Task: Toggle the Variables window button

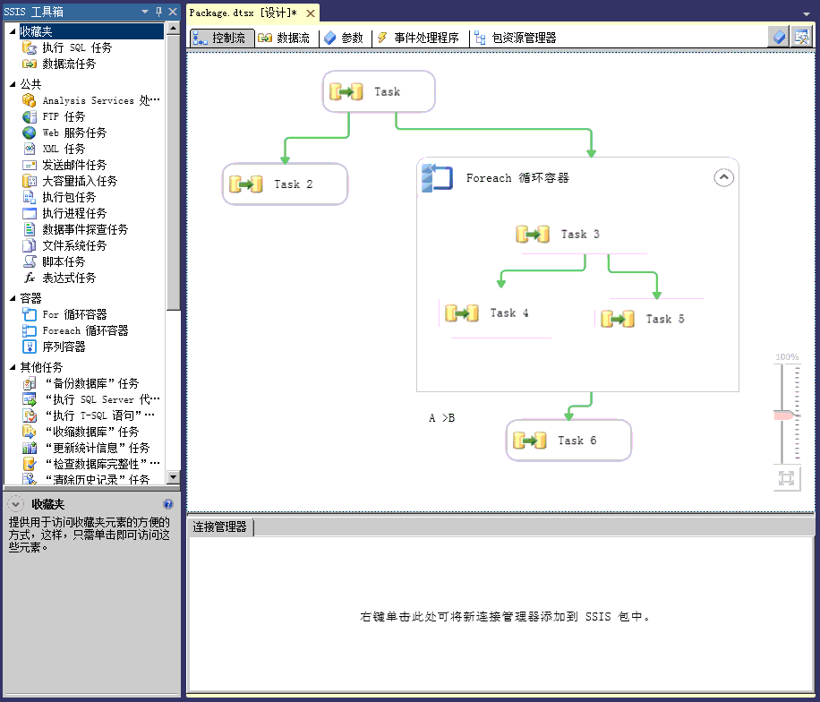Action: point(780,38)
